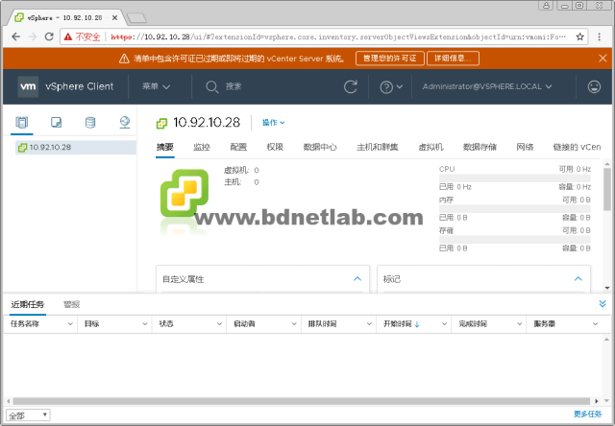Select the 10.92.10.28 node in the inventory tree

click(76, 148)
